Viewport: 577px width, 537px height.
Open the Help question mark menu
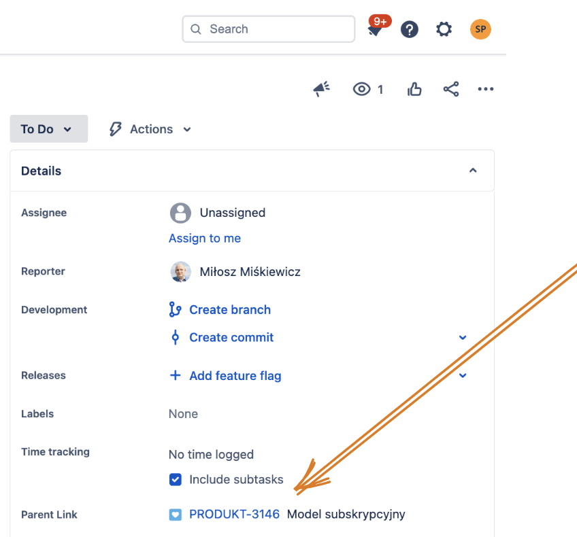pyautogui.click(x=409, y=29)
